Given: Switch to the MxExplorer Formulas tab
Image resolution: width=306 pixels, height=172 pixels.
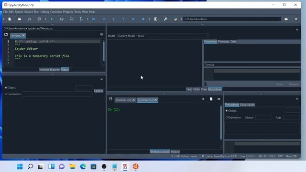Looking at the screenshot, I should (224, 42).
